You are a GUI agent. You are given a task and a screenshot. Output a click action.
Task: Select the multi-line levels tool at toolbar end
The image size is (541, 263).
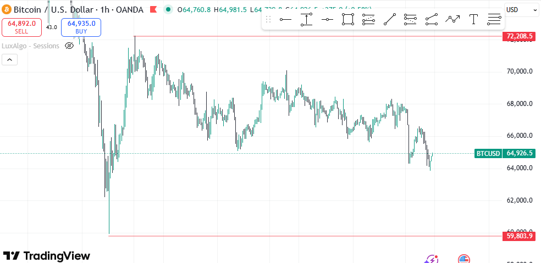tap(494, 19)
